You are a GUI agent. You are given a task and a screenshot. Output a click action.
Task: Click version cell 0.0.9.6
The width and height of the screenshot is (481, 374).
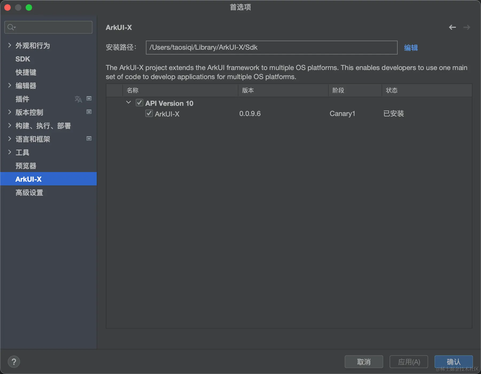(x=250, y=114)
